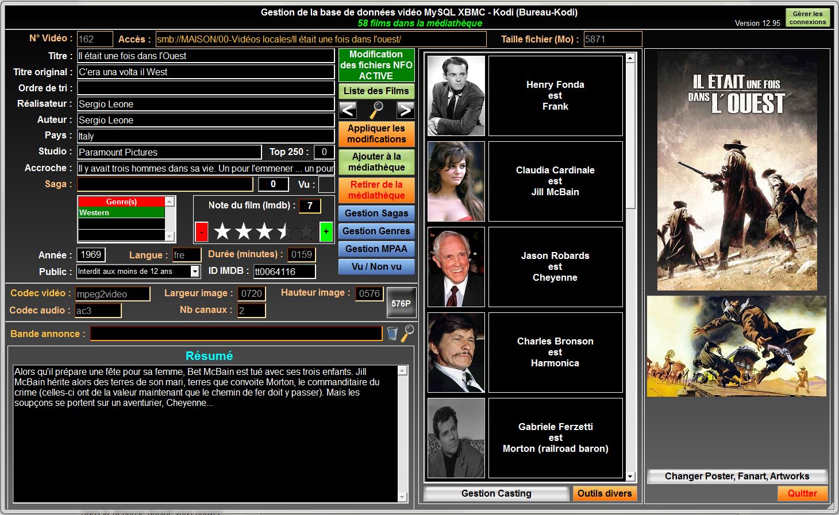Click the Vu / Non vu button
The image size is (839, 515).
point(376,267)
